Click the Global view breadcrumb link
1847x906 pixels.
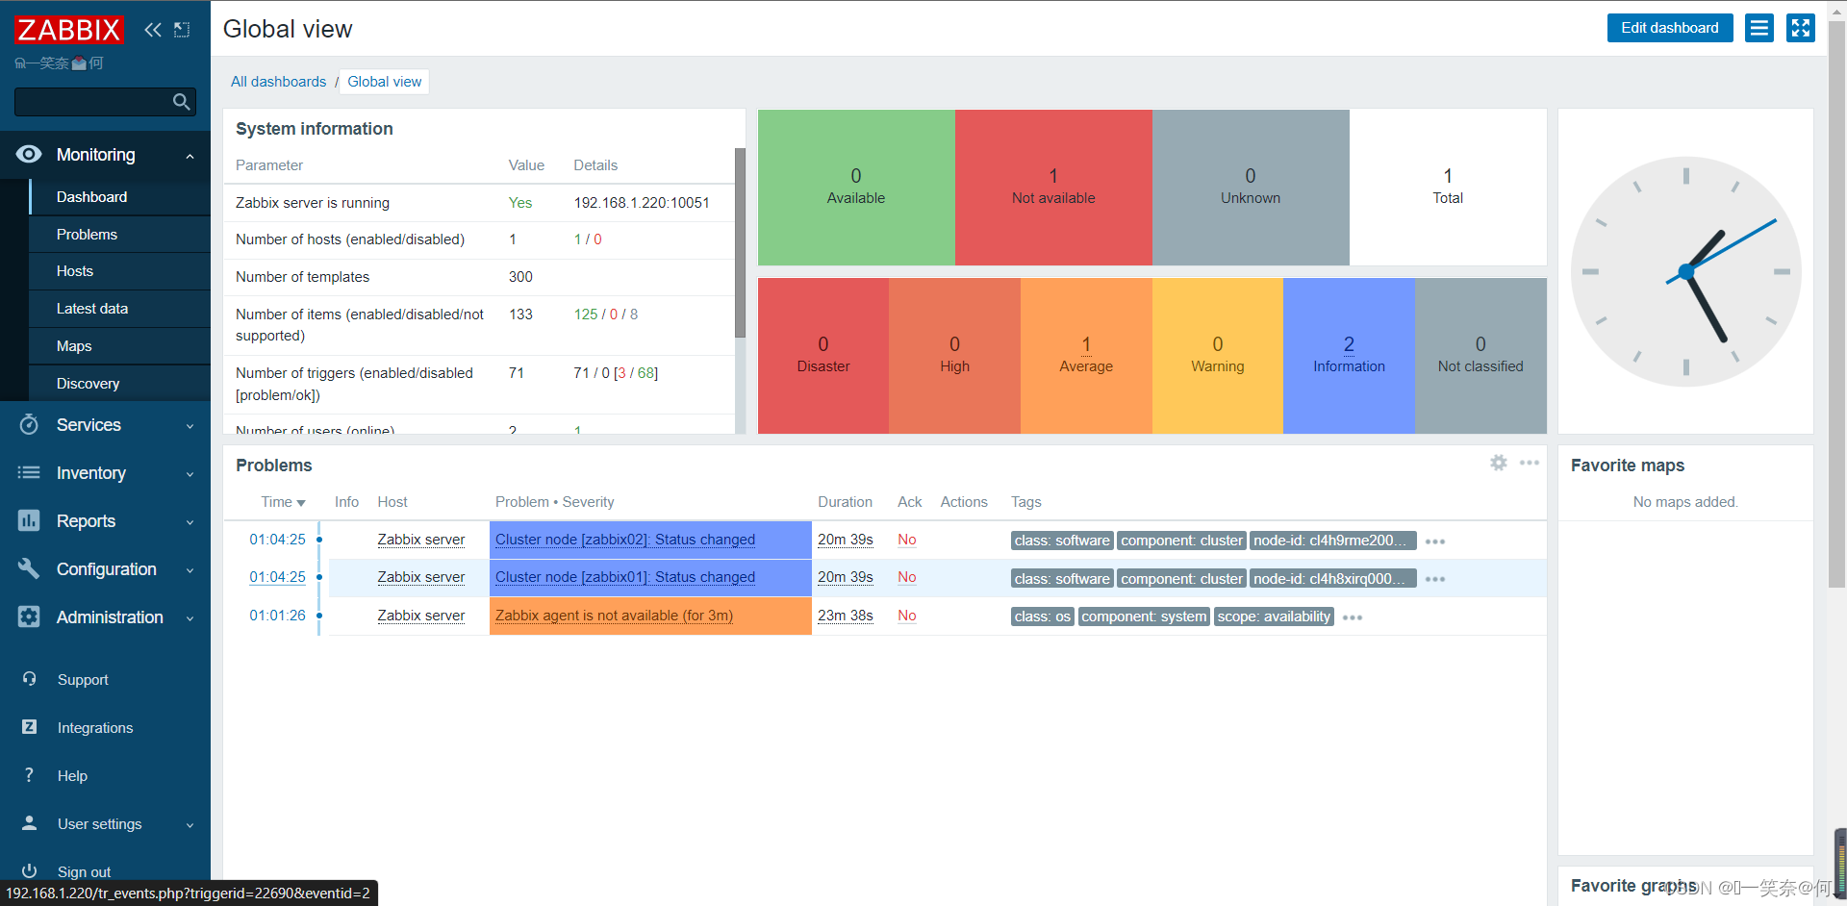[x=384, y=82]
